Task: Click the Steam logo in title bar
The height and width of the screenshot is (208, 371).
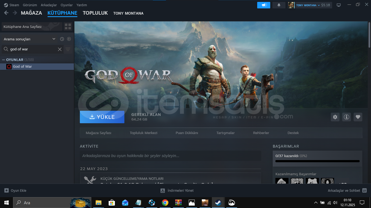Action: click(x=6, y=5)
